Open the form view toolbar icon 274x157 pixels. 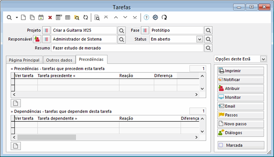point(59,18)
